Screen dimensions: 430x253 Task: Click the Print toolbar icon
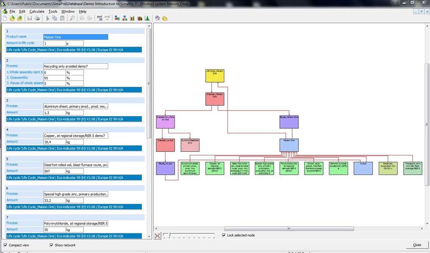tap(37, 18)
